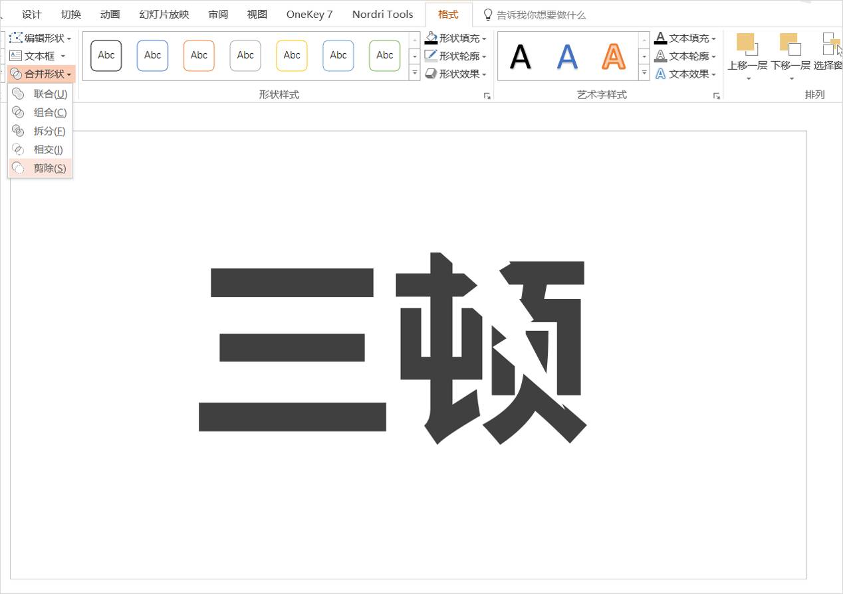Expand the WordArt styles gallery
This screenshot has width=843, height=594.
click(x=644, y=73)
